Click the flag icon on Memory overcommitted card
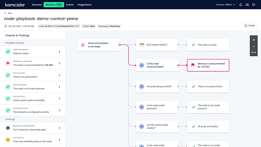 coord(193,65)
